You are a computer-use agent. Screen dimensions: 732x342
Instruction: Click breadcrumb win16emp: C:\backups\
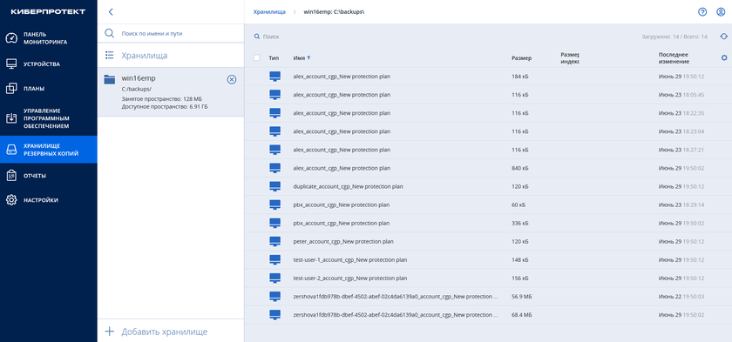334,12
